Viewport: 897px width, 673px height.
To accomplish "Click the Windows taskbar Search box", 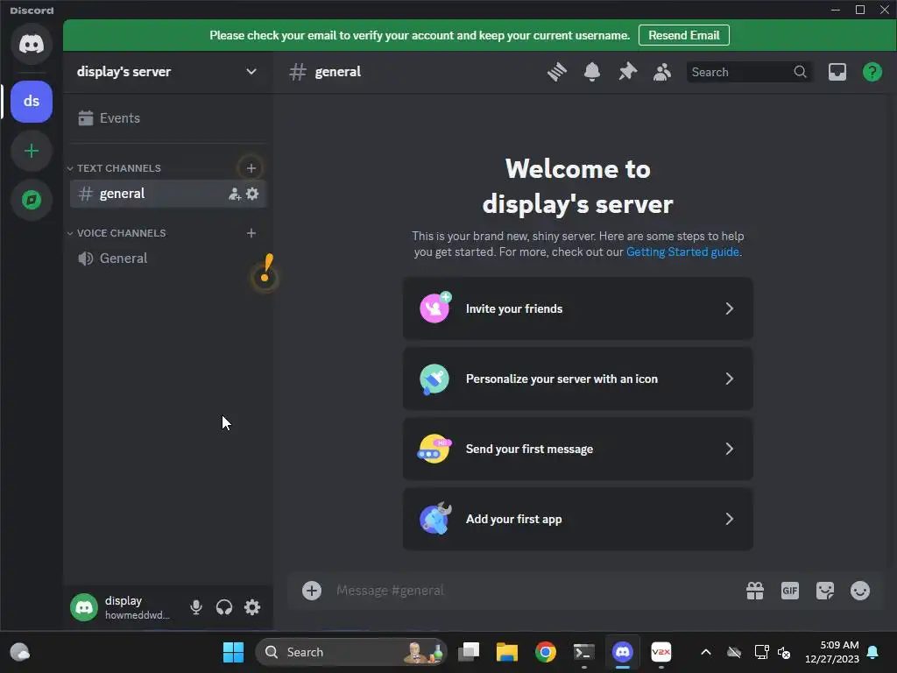I will tap(350, 652).
